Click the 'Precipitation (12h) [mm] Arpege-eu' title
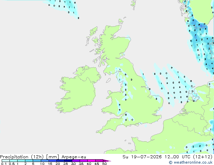Image resolution: width=214 pixels, height=165 pixels. tap(43, 157)
